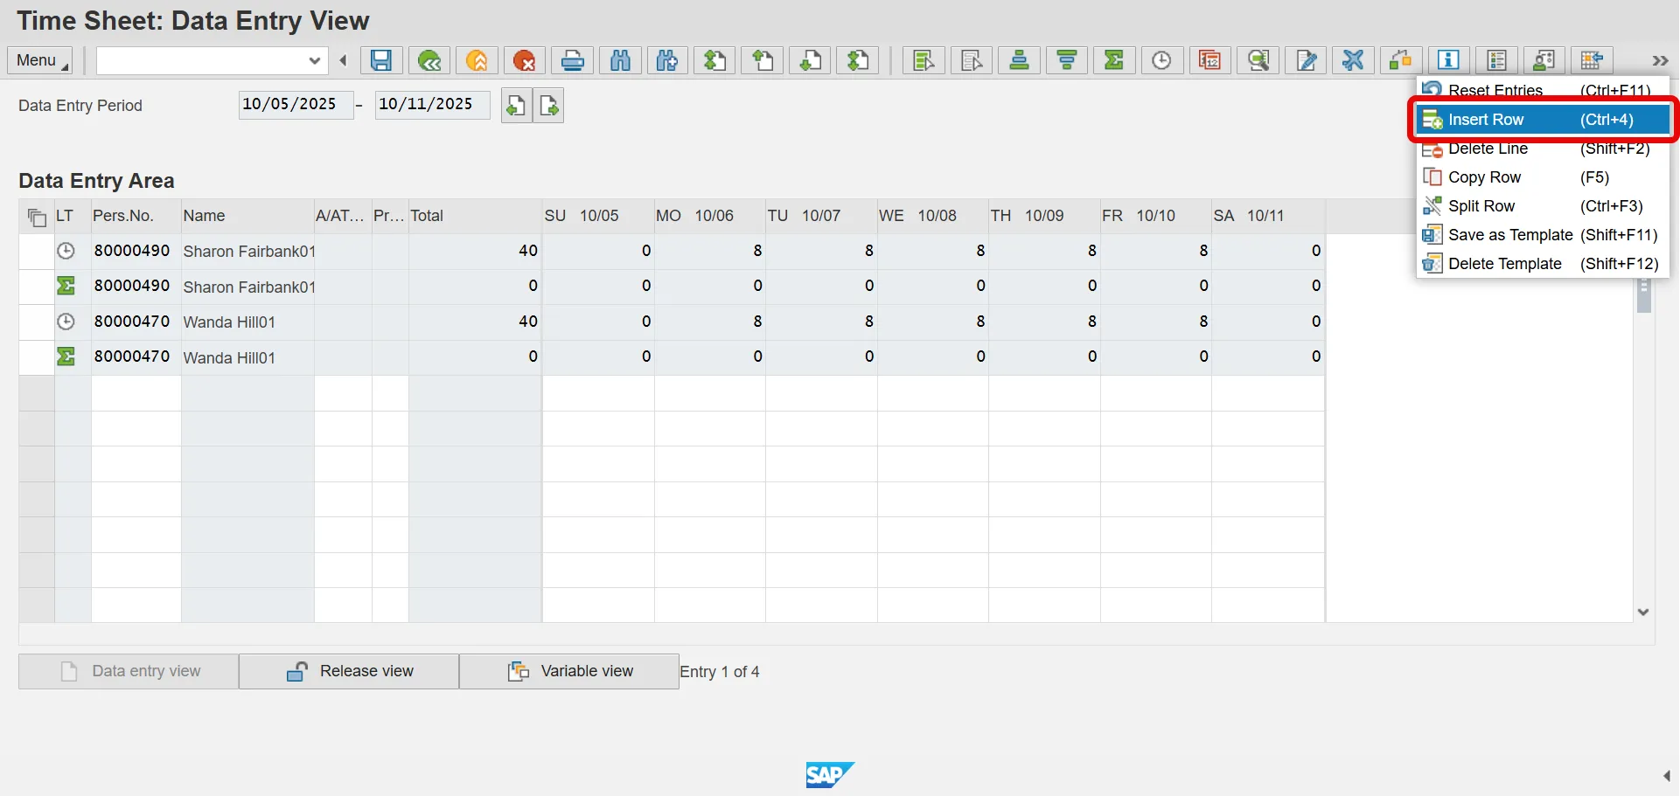Click the small triangle at bottom-right corner
The height and width of the screenshot is (796, 1680).
coord(1667,776)
